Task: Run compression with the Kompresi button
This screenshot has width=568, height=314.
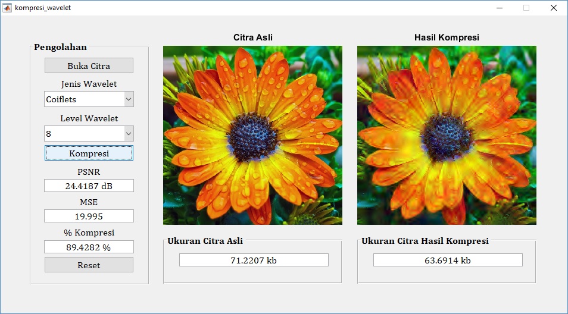Action: click(x=89, y=153)
